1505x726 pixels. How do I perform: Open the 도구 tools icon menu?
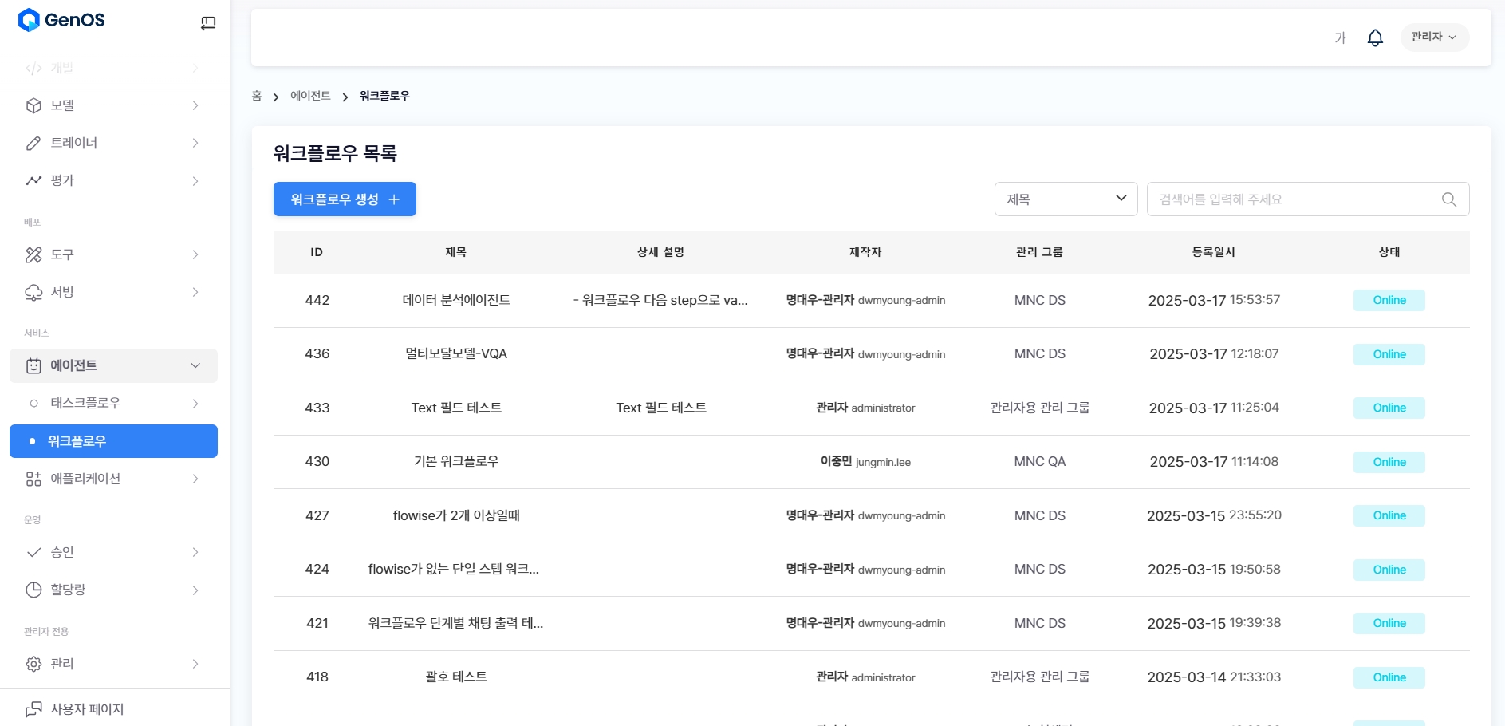tap(33, 254)
